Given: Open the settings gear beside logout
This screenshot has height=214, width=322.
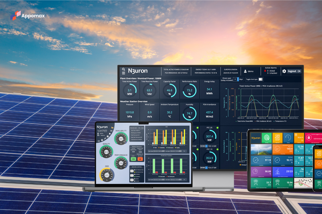Looking at the screenshot, I should (284, 71).
